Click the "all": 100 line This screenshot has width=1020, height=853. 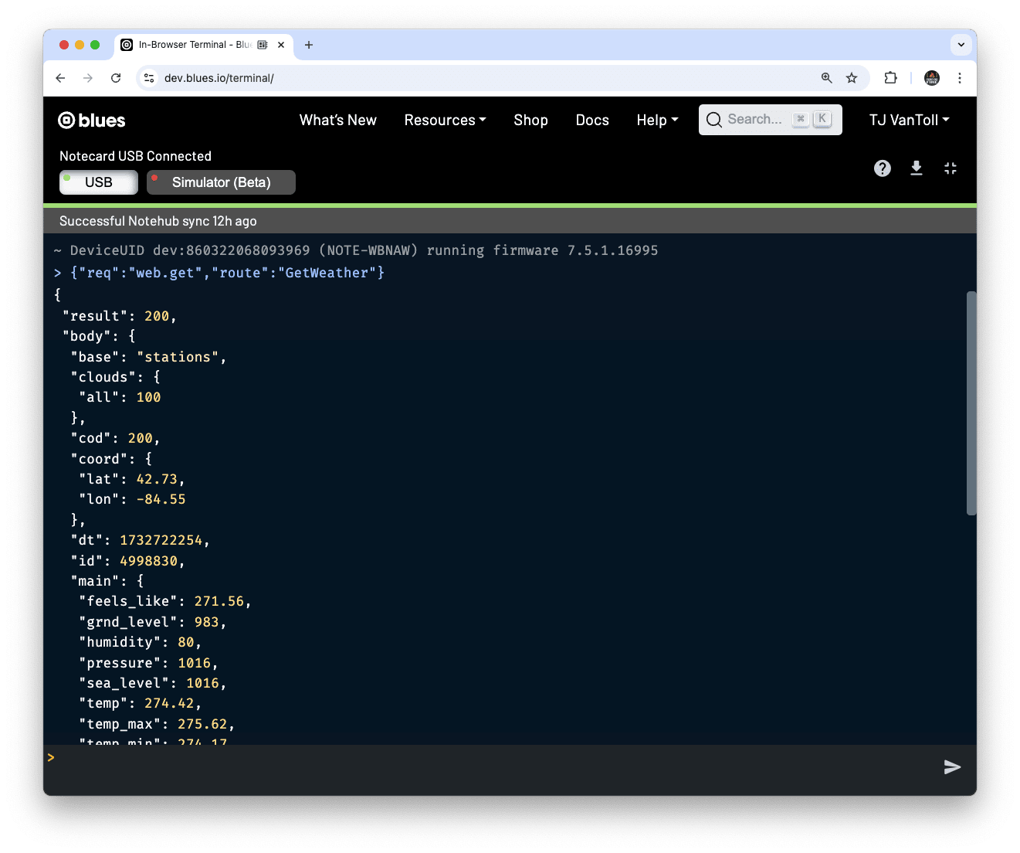(x=120, y=397)
